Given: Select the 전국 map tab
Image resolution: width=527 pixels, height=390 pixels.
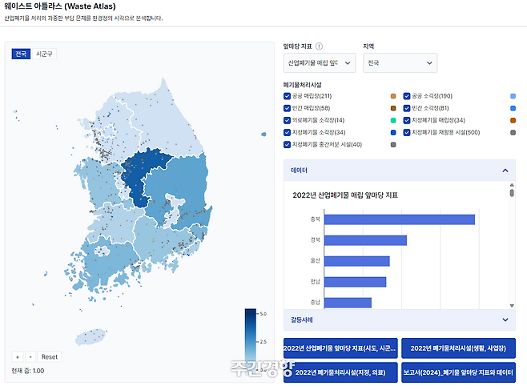Looking at the screenshot, I should pos(22,54).
